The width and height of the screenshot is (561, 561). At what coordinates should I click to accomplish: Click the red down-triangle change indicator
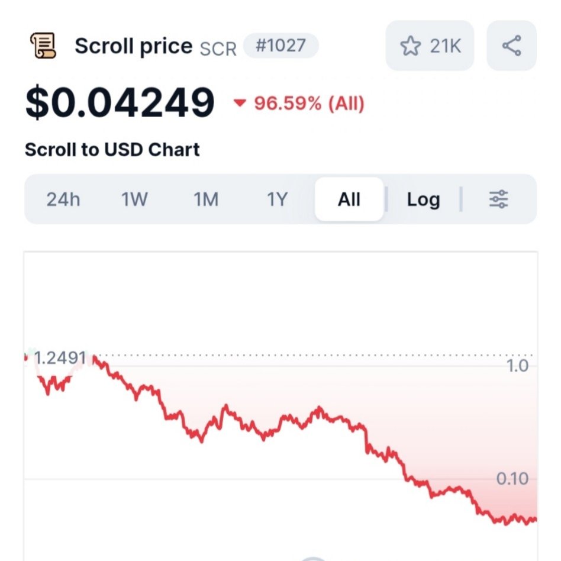coord(240,104)
